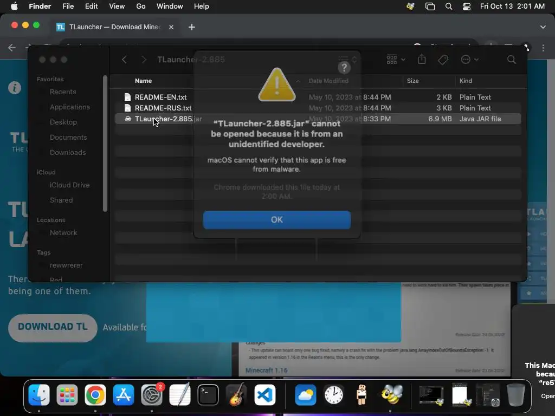Image resolution: width=555 pixels, height=416 pixels.
Task: Select the TLauncher-2.885.jar file row
Action: (x=318, y=119)
